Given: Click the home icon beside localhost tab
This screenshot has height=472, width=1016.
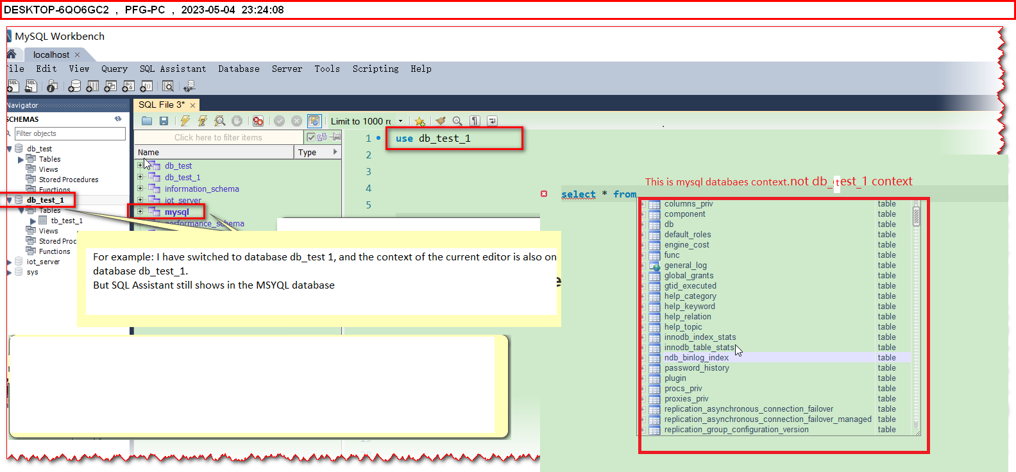Looking at the screenshot, I should coord(12,55).
